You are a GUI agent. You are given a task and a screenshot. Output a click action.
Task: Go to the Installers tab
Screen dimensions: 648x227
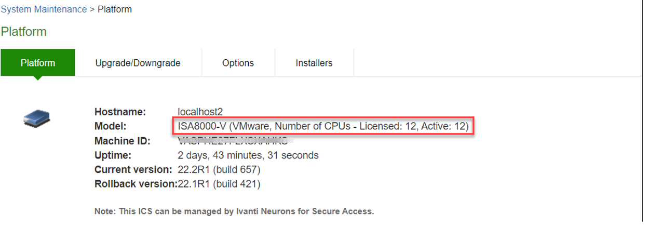coord(314,63)
